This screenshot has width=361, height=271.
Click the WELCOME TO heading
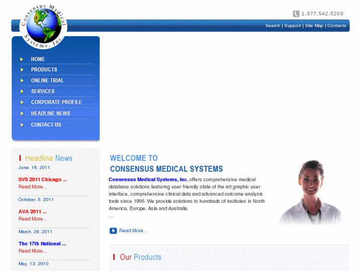pyautogui.click(x=134, y=158)
